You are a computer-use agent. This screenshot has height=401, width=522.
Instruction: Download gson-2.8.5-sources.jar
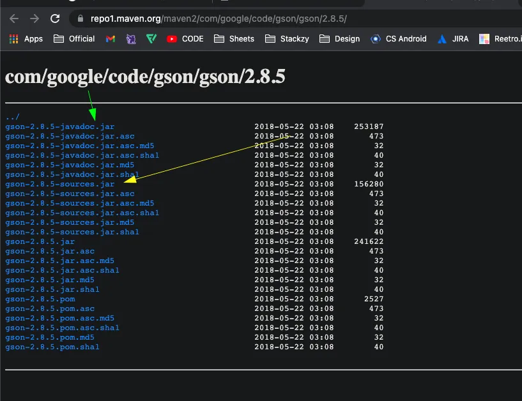(x=60, y=185)
